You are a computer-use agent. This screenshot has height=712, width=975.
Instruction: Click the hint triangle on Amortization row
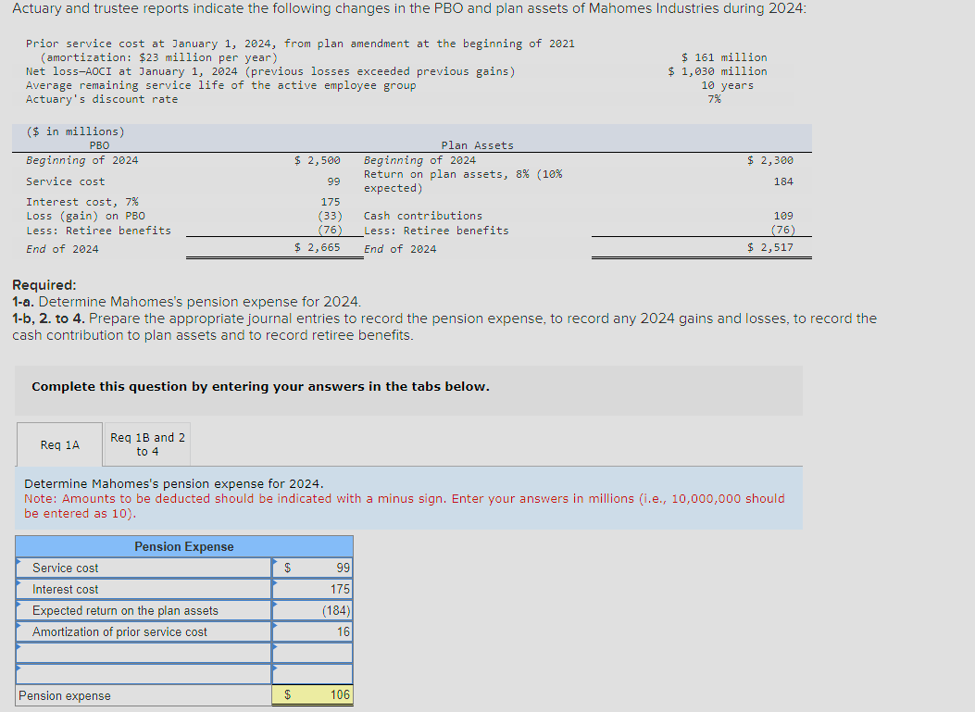point(19,627)
